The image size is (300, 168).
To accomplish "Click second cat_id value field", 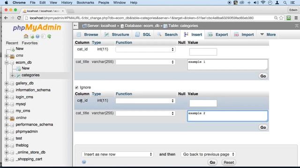I will tap(203, 103).
